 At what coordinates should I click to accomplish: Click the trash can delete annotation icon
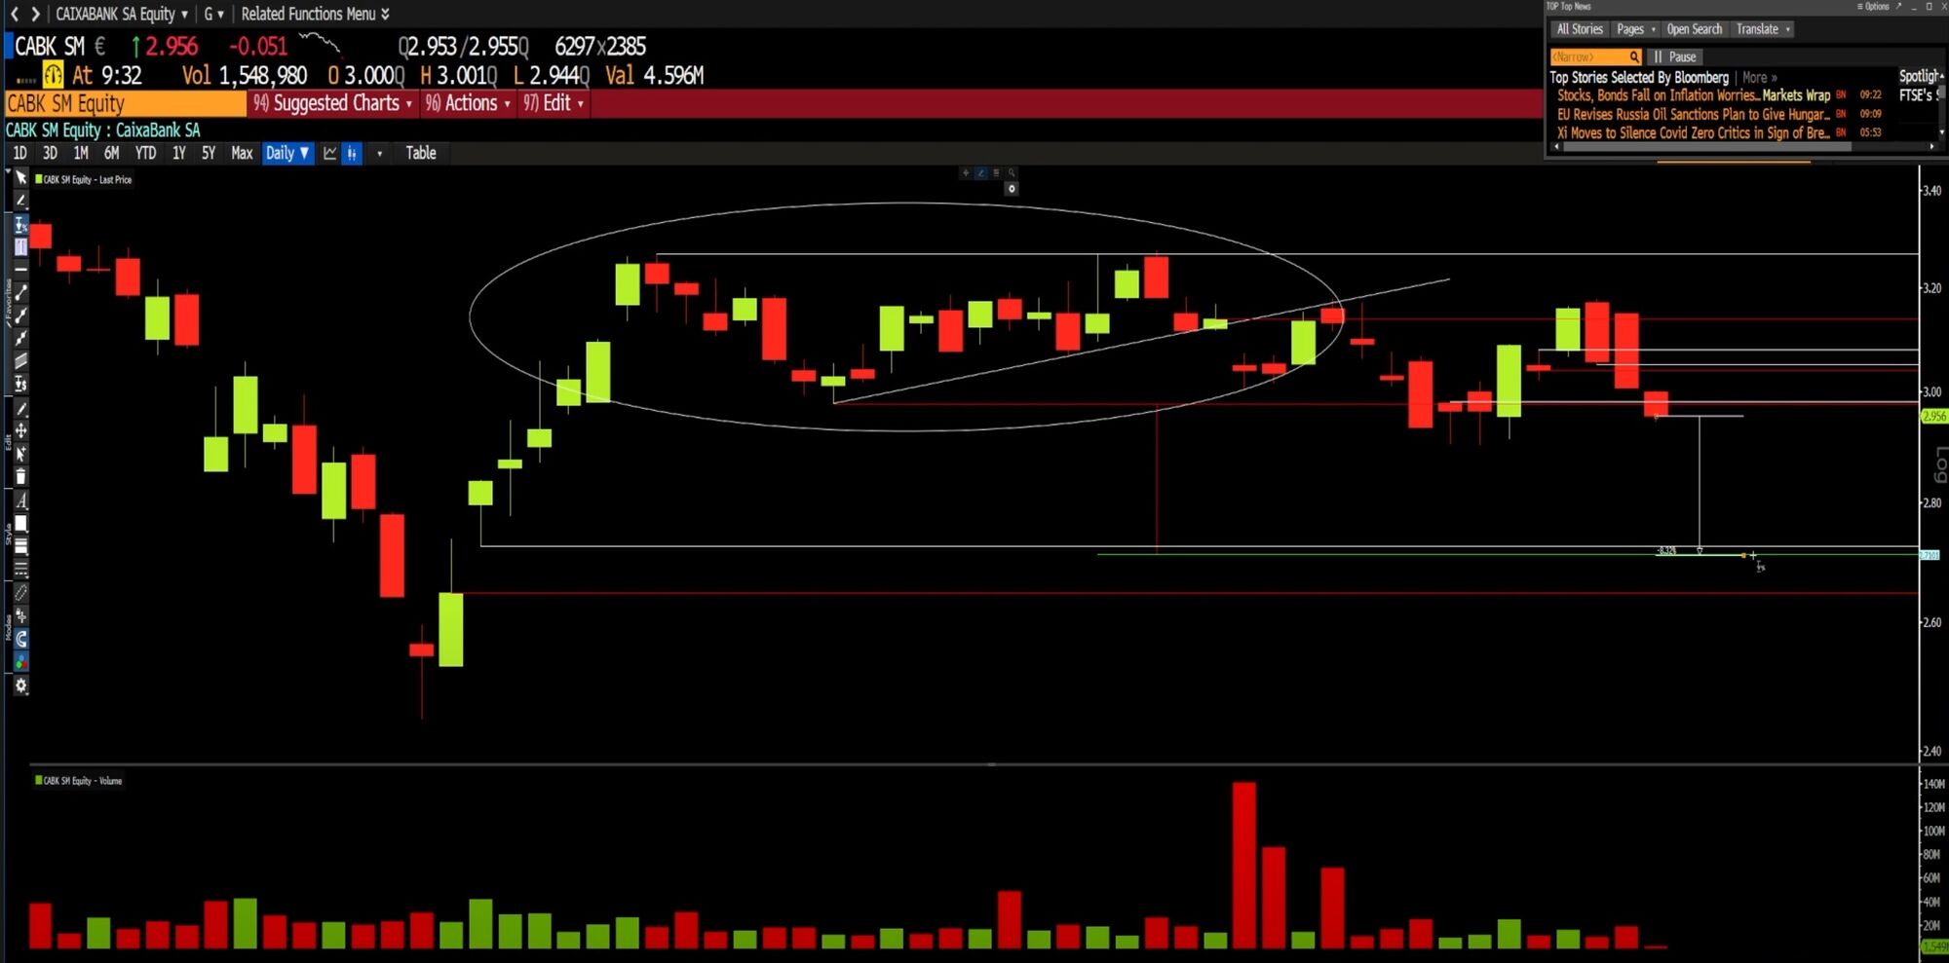20,476
